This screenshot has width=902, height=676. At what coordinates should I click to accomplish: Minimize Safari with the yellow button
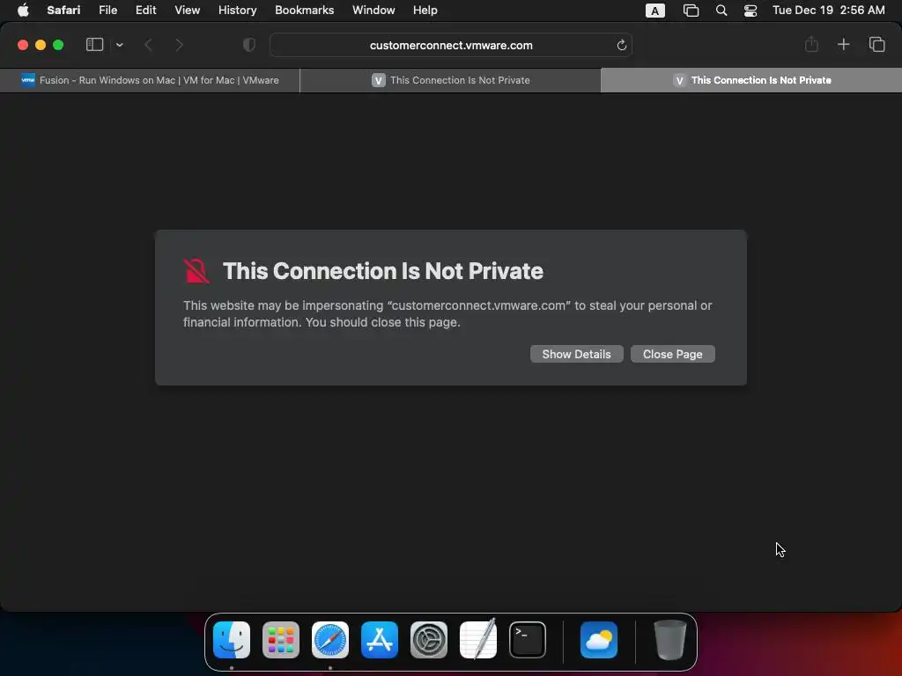coord(41,45)
